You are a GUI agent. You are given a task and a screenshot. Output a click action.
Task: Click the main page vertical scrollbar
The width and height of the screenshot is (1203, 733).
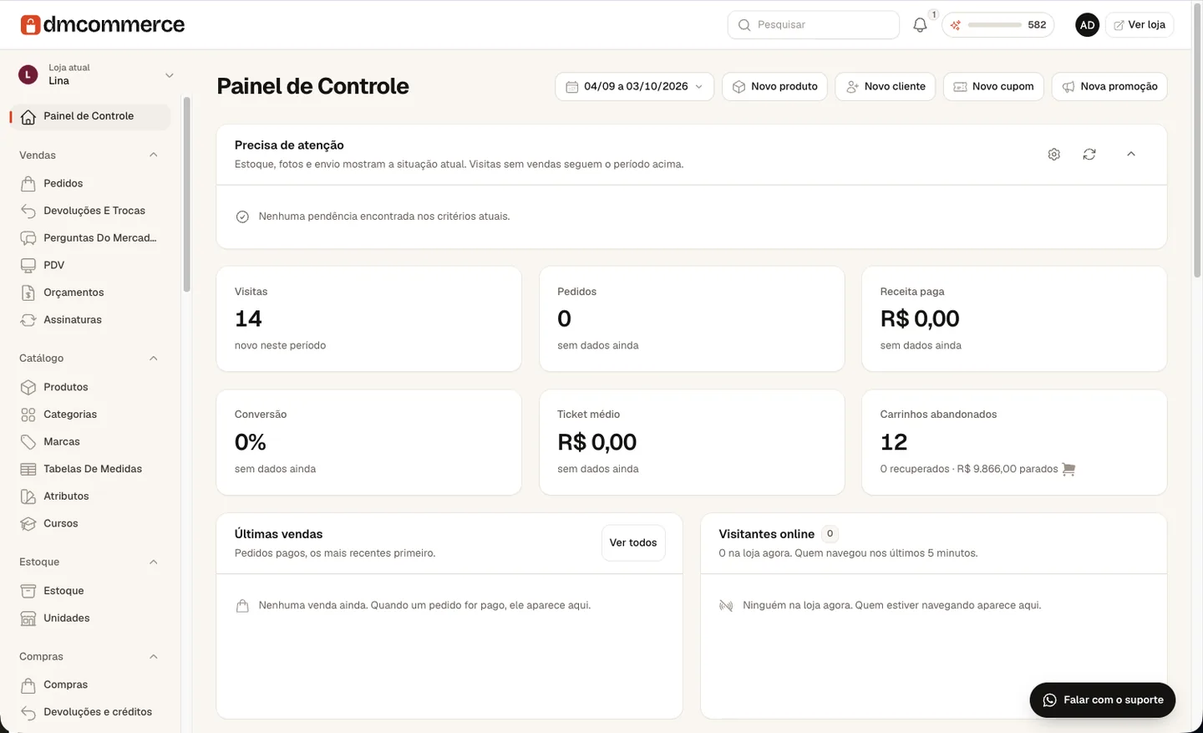[1197, 142]
